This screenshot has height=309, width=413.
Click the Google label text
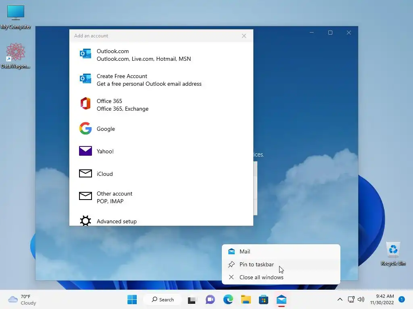point(106,129)
